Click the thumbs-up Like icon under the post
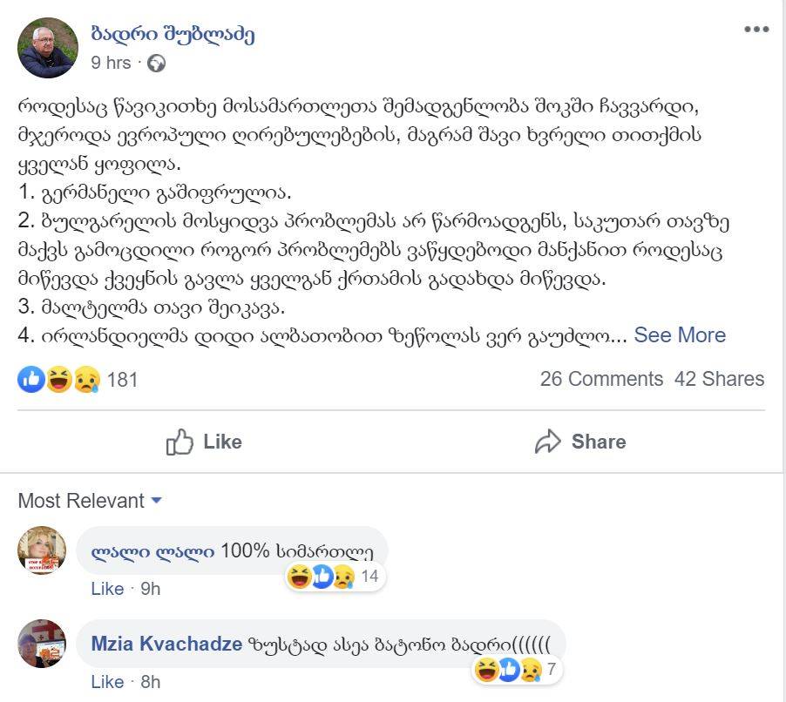786x702 pixels. pos(180,442)
